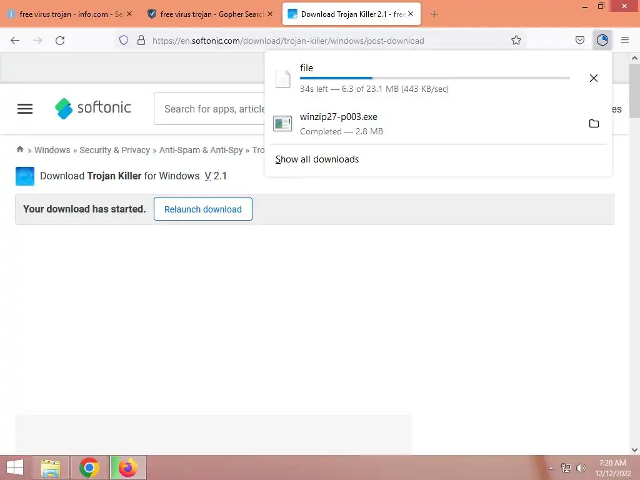640x480 pixels.
Task: Go back using the browser back arrow
Action: (x=15, y=41)
